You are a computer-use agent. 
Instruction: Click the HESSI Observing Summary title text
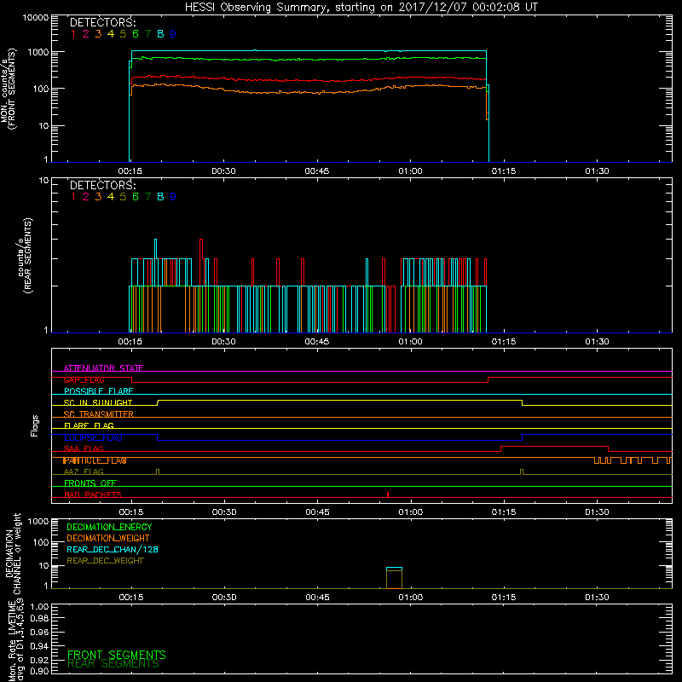(361, 8)
